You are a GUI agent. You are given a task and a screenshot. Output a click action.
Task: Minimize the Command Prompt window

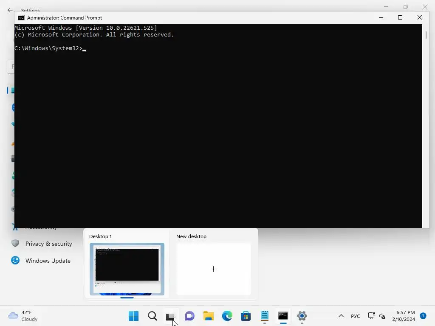381,17
